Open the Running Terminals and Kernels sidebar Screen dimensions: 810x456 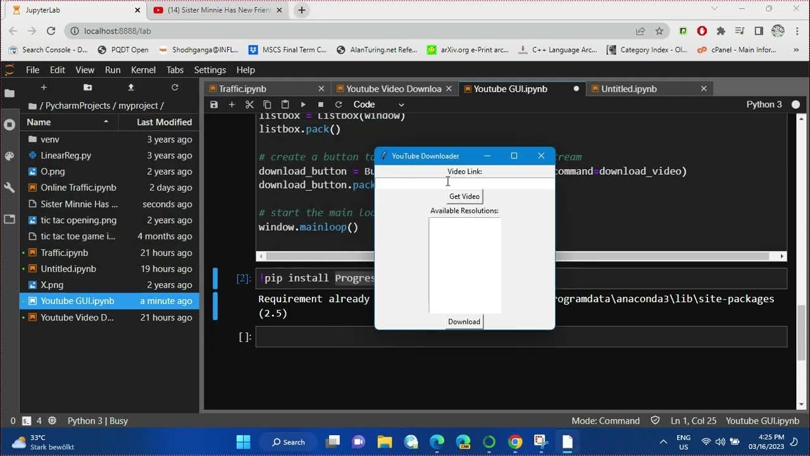[9, 125]
